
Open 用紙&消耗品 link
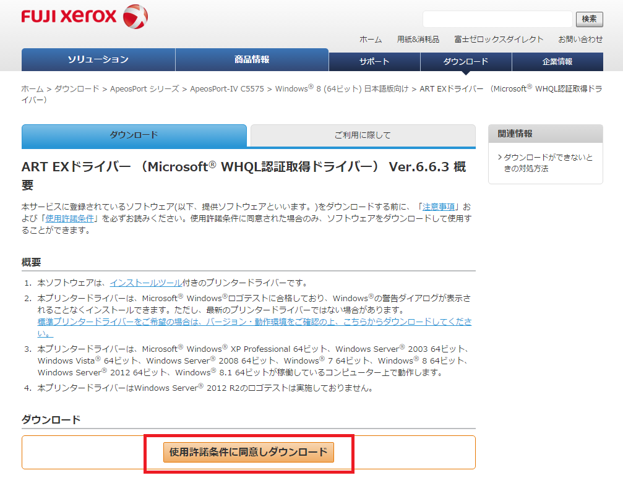pyautogui.click(x=418, y=39)
